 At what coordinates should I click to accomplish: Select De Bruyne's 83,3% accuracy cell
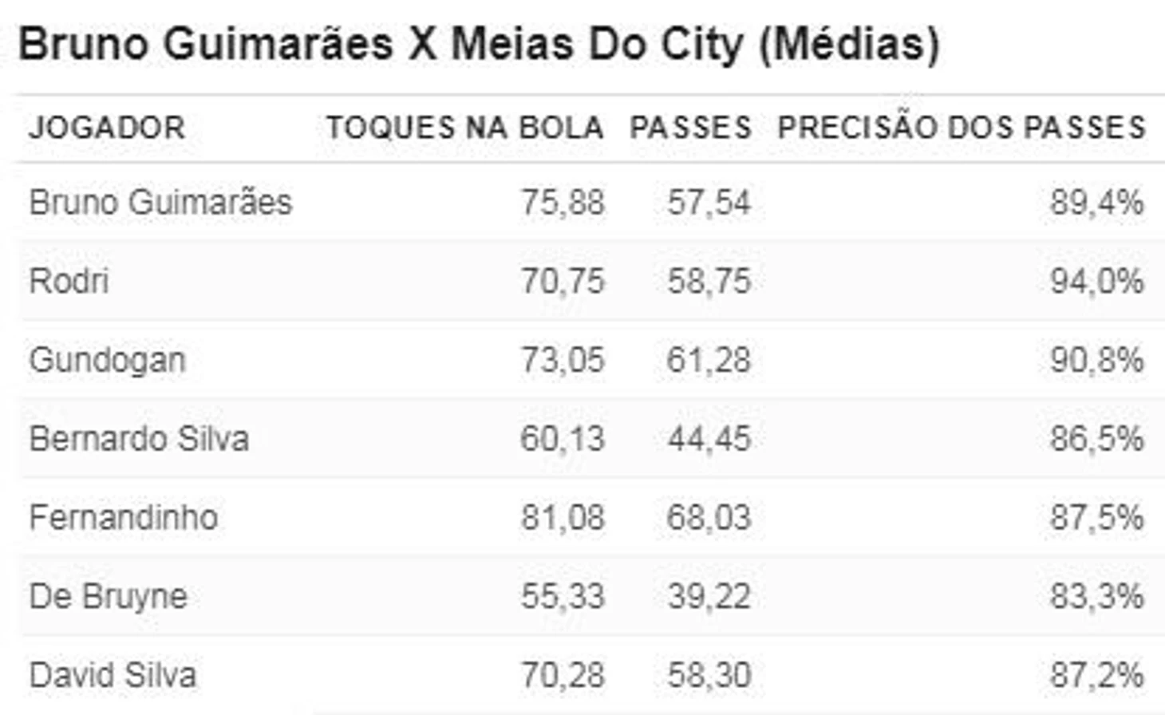pyautogui.click(x=1096, y=596)
